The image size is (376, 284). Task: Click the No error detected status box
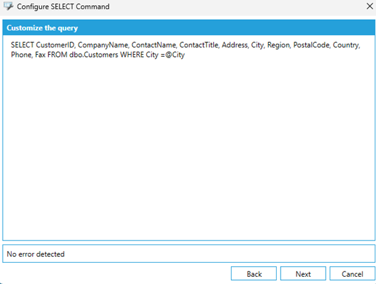pos(189,254)
